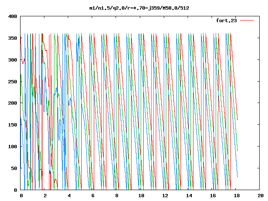Viewport: 268px width, 201px height.
Task: Click the y-axis label 400
Action: pyautogui.click(x=13, y=16)
